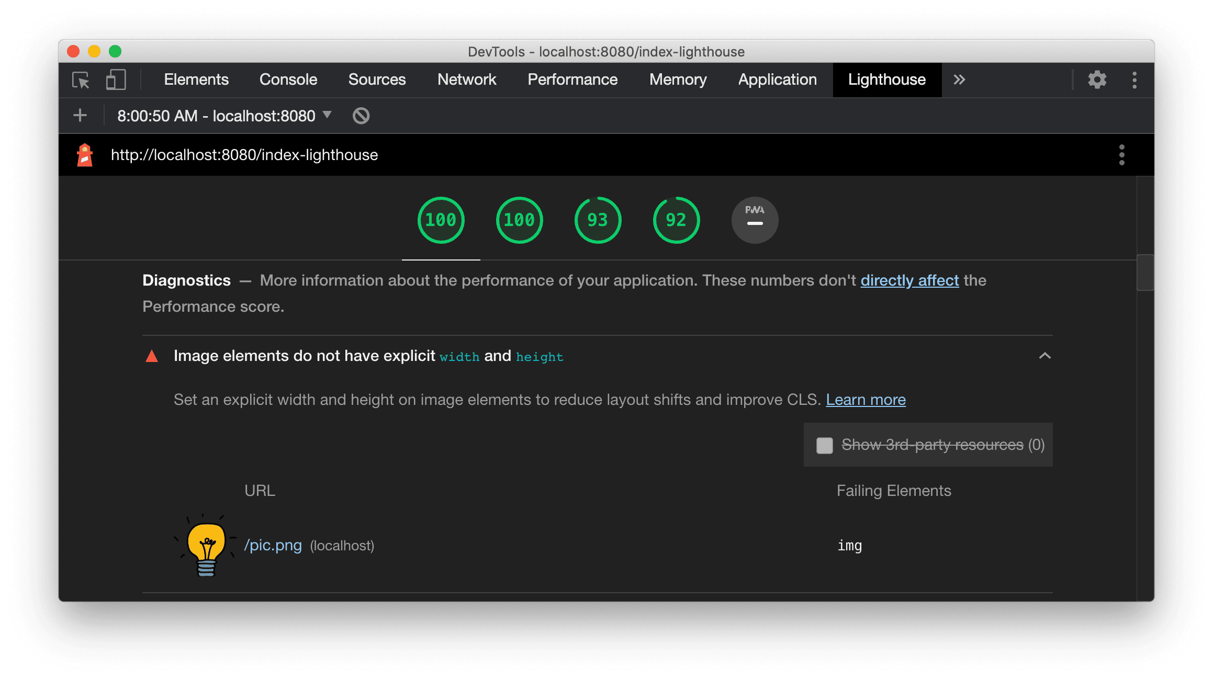Image resolution: width=1213 pixels, height=679 pixels.
Task: Expand the PWA score circle
Action: pyautogui.click(x=753, y=219)
